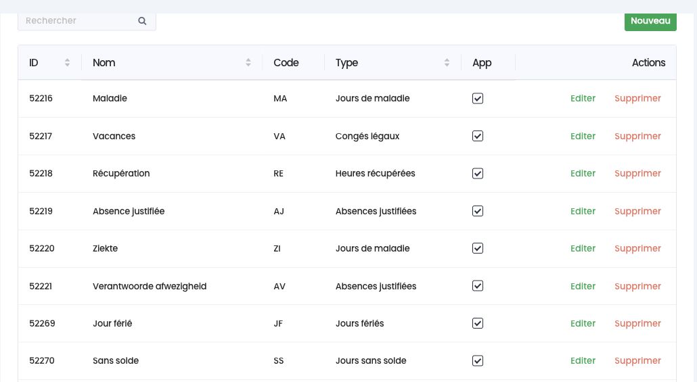Delete the Maladie row
697x382 pixels.
[637, 99]
